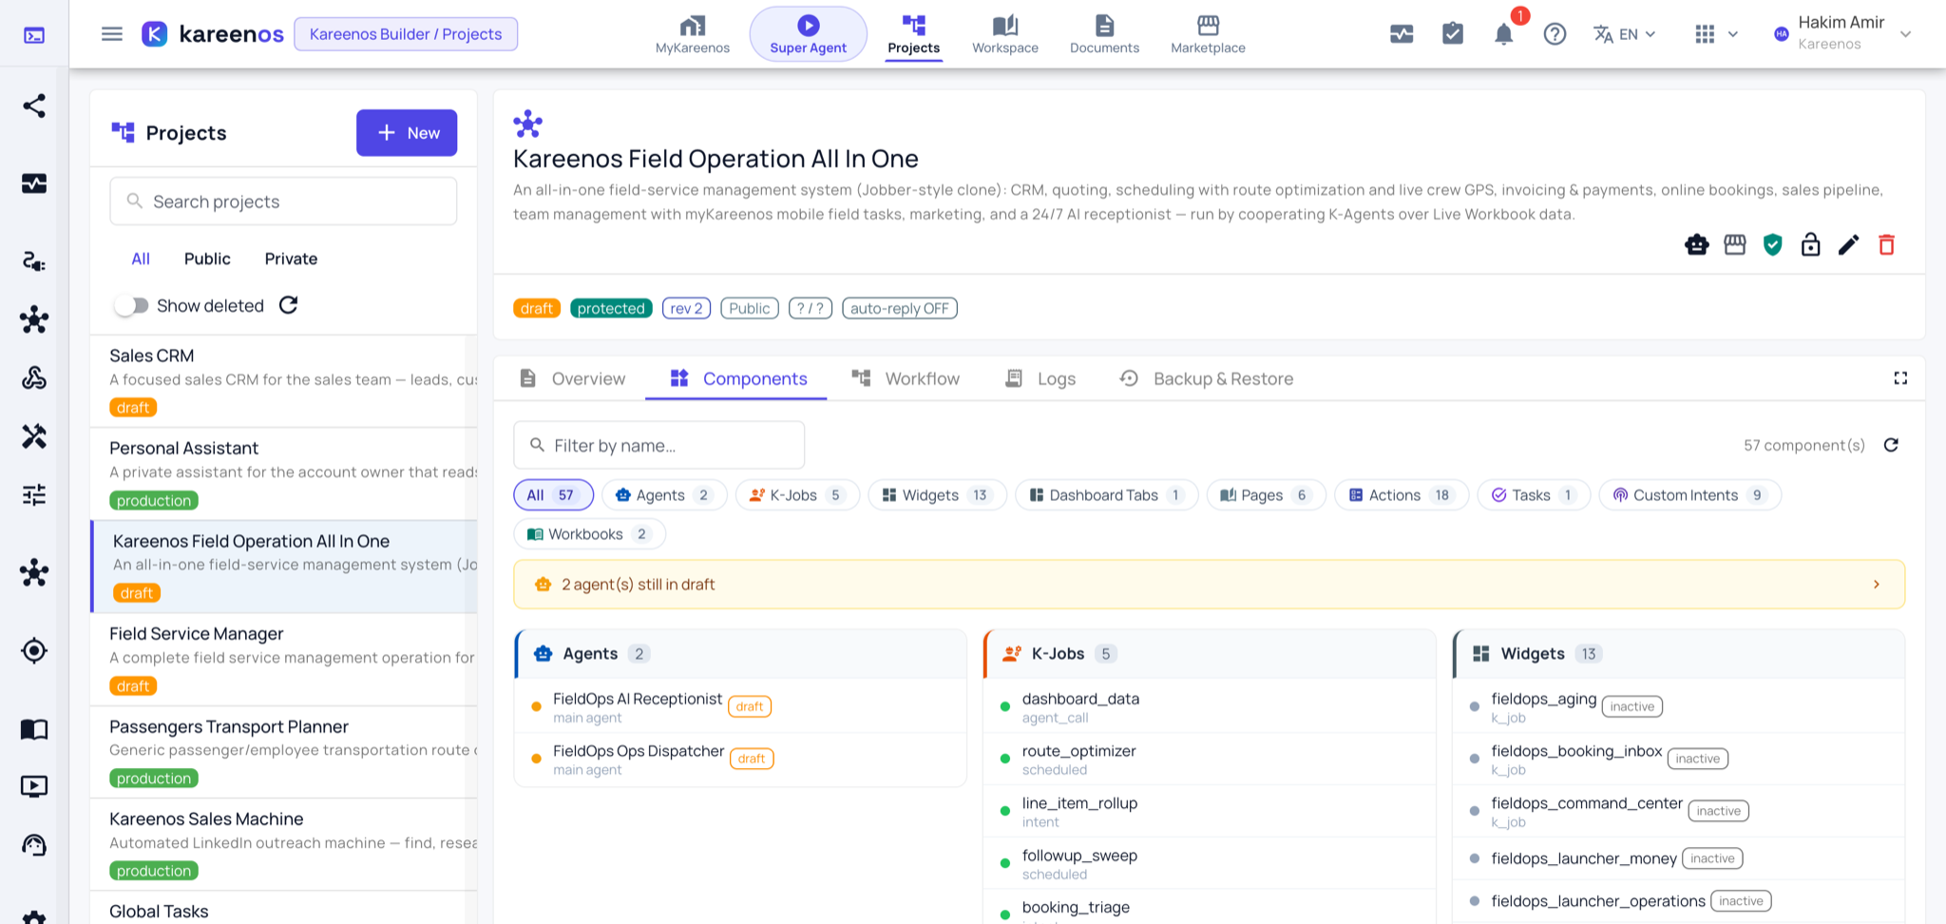Click the terminal icon in top-left sidebar
This screenshot has width=1946, height=924.
click(x=34, y=35)
